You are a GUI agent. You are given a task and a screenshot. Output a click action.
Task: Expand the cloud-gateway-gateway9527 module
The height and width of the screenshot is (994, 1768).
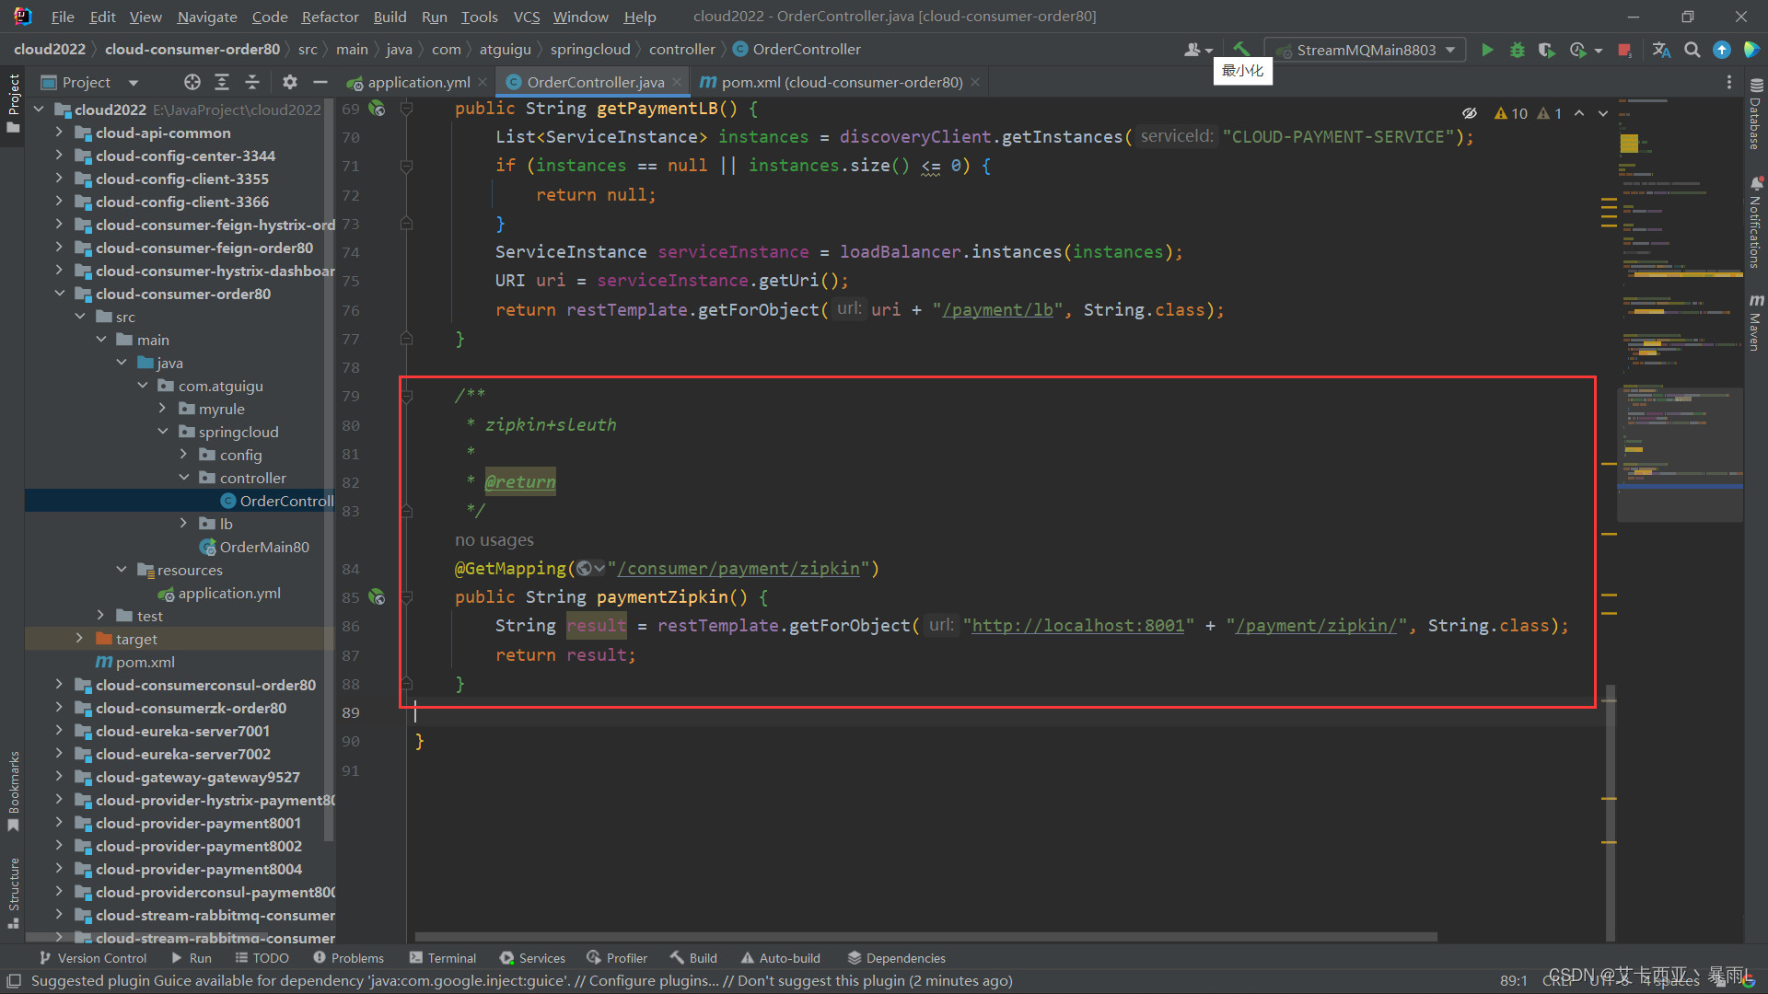tap(60, 777)
